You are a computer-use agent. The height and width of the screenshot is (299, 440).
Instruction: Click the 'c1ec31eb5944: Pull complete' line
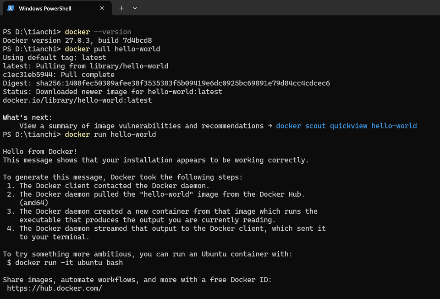59,75
